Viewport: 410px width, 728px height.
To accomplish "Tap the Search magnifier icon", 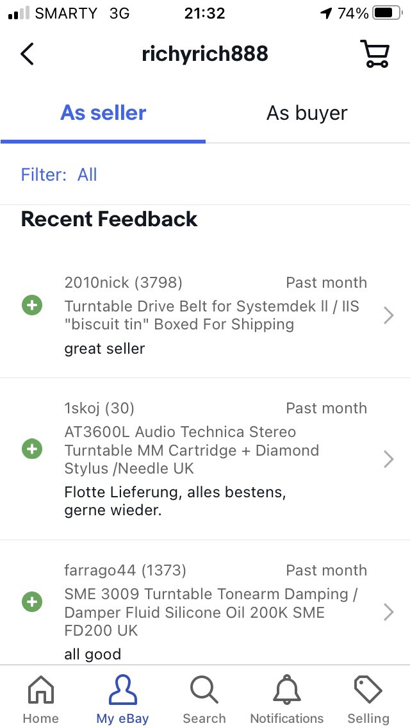I will (x=204, y=690).
